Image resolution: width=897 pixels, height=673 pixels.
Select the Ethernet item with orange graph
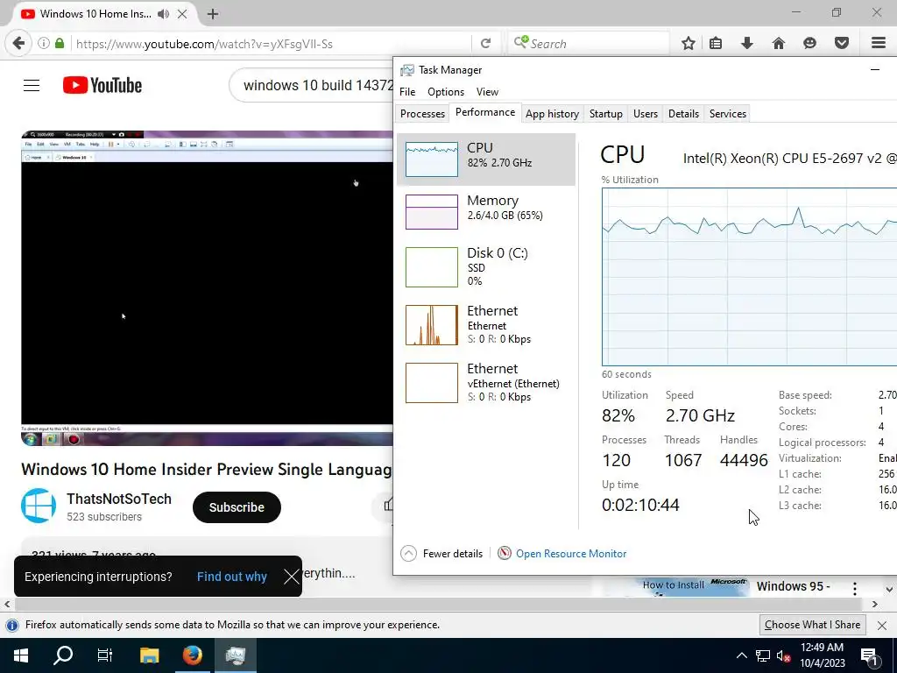point(485,325)
